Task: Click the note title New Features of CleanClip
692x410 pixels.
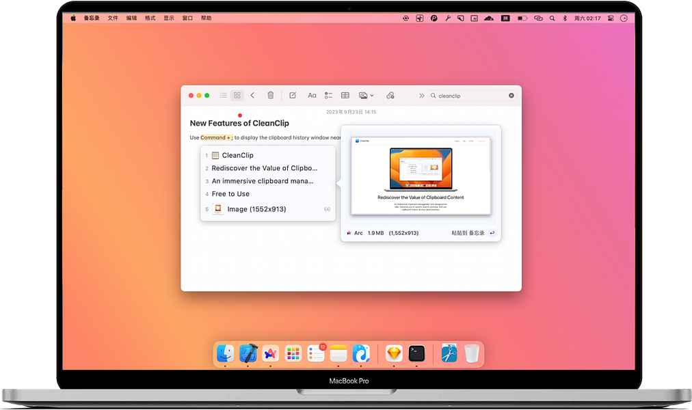Action: (x=239, y=124)
